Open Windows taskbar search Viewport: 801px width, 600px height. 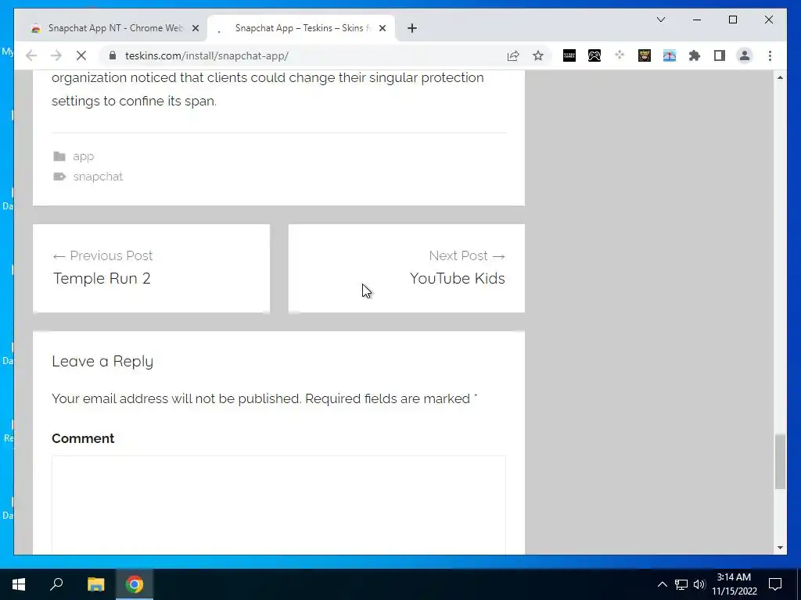click(x=56, y=584)
